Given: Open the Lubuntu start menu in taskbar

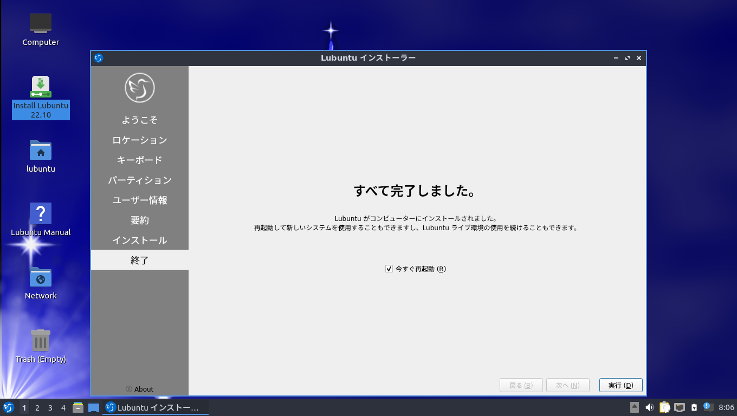Looking at the screenshot, I should point(9,407).
